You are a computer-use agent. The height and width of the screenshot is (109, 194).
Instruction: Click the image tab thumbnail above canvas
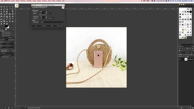(x=17, y=6)
